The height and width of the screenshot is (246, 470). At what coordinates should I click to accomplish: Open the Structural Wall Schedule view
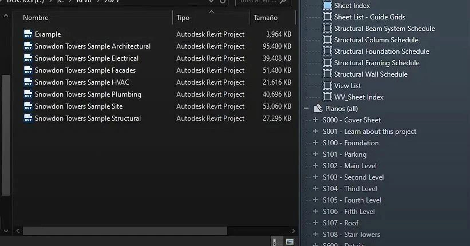click(x=371, y=74)
